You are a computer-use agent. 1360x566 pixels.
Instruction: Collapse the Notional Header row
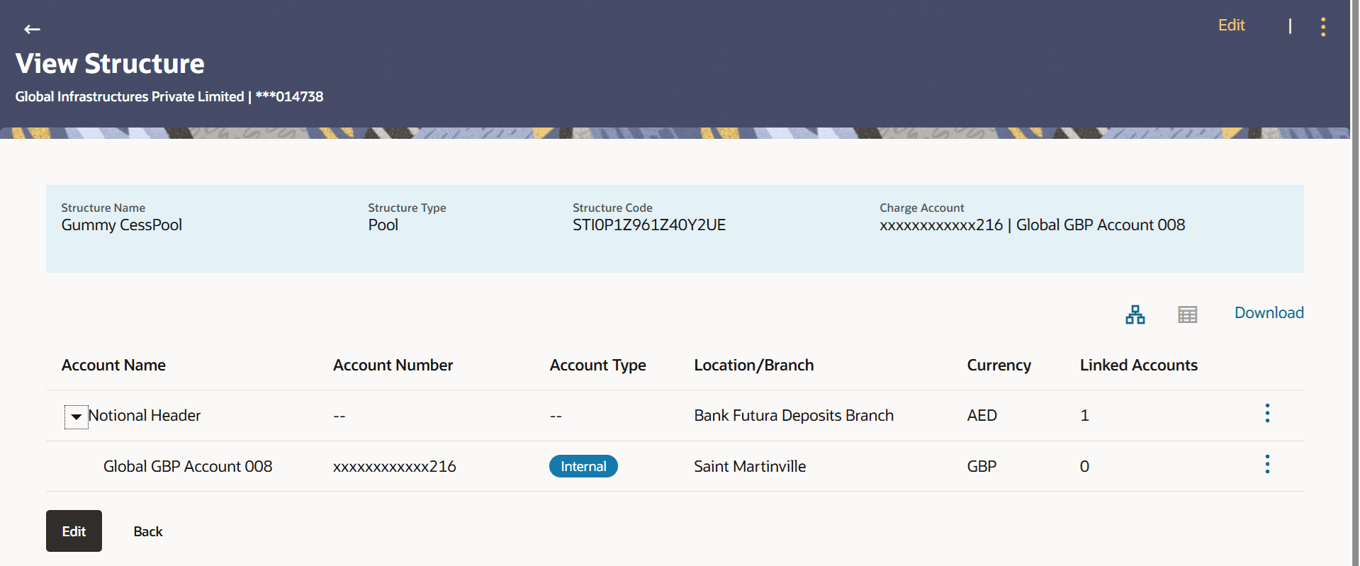point(76,417)
